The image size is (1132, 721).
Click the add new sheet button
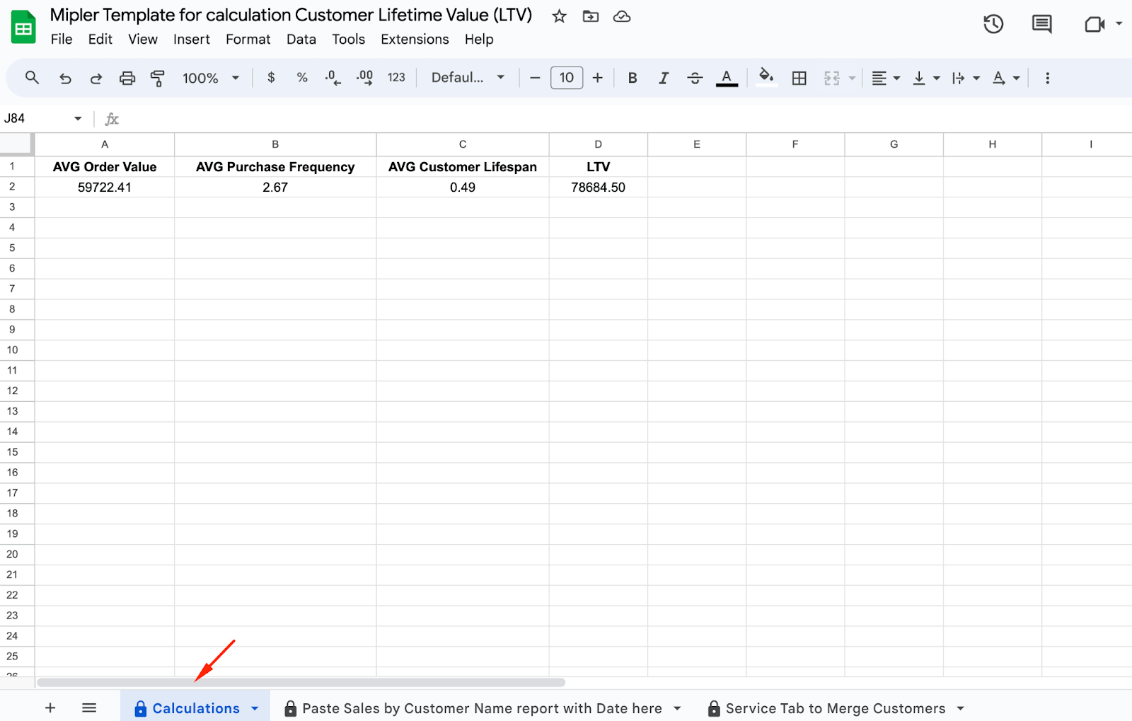pyautogui.click(x=50, y=708)
